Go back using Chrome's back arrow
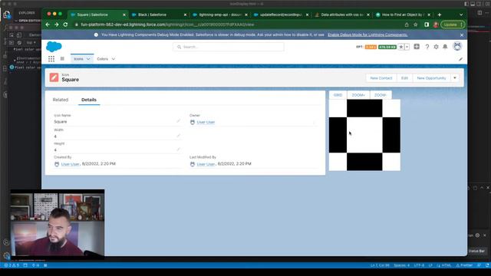The height and width of the screenshot is (276, 491). (x=48, y=25)
